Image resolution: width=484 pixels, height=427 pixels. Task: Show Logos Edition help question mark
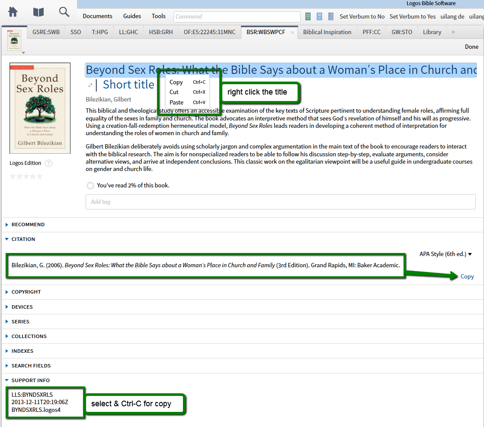point(48,163)
